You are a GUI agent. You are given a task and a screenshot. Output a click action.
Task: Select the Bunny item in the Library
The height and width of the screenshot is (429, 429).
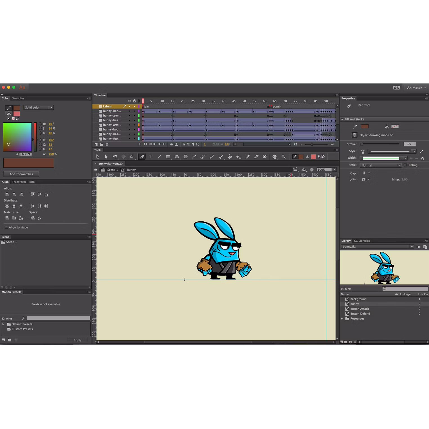point(354,304)
